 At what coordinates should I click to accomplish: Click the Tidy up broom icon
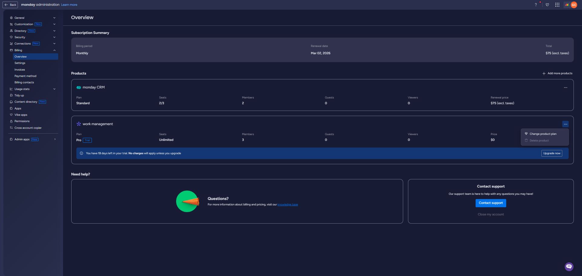pos(11,95)
